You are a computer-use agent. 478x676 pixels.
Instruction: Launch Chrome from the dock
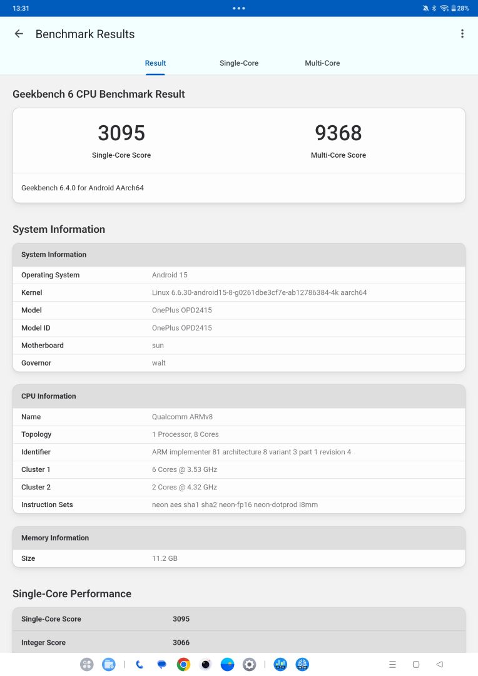[183, 664]
